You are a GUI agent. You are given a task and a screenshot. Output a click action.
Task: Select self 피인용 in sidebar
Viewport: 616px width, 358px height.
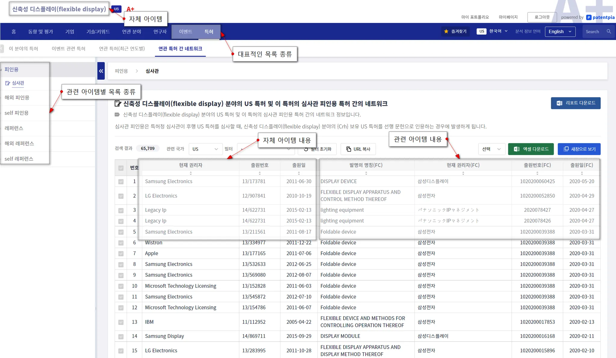coord(17,113)
